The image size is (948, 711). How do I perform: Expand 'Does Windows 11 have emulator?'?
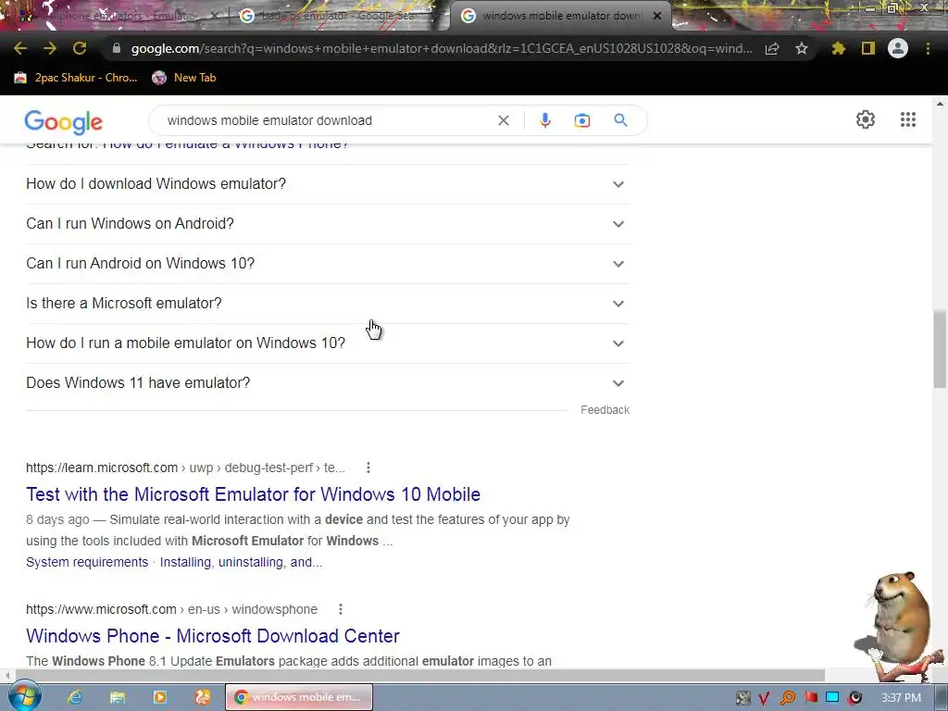[327, 383]
